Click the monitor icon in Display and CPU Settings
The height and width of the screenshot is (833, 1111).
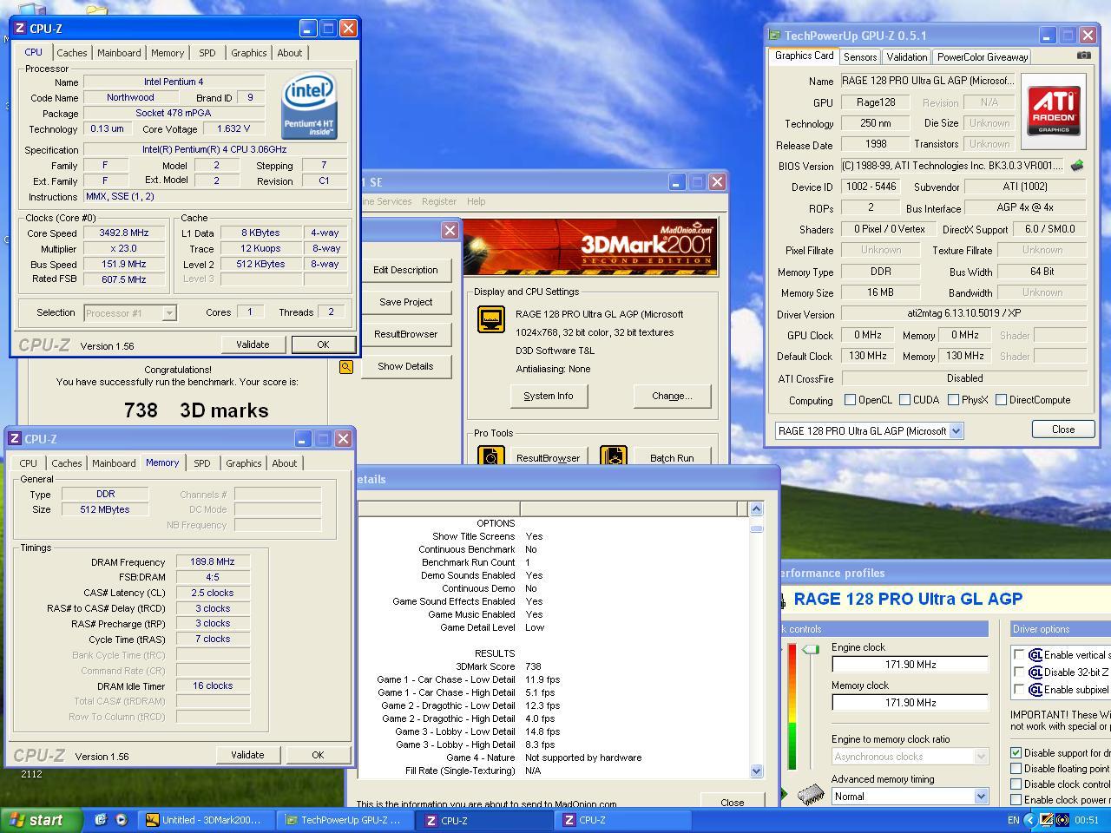pos(491,319)
